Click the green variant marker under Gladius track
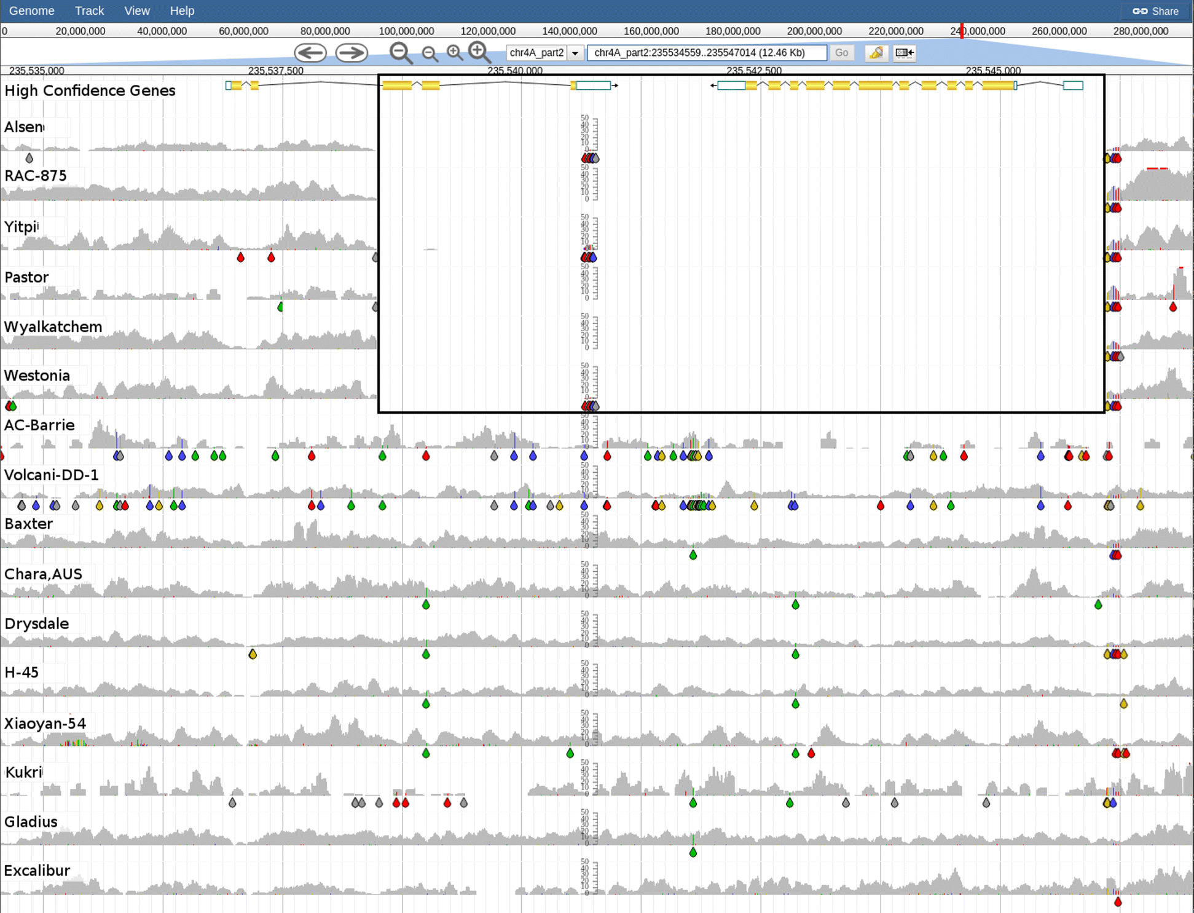Viewport: 1194px width, 913px height. pos(693,852)
